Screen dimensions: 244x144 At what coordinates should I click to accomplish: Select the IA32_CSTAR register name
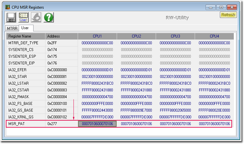(x=18, y=90)
